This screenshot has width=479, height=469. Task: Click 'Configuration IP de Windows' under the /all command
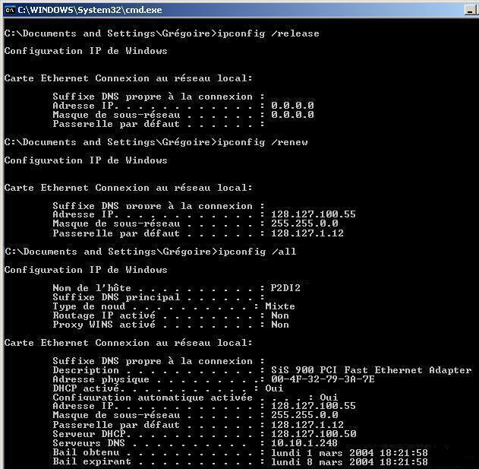(x=86, y=270)
